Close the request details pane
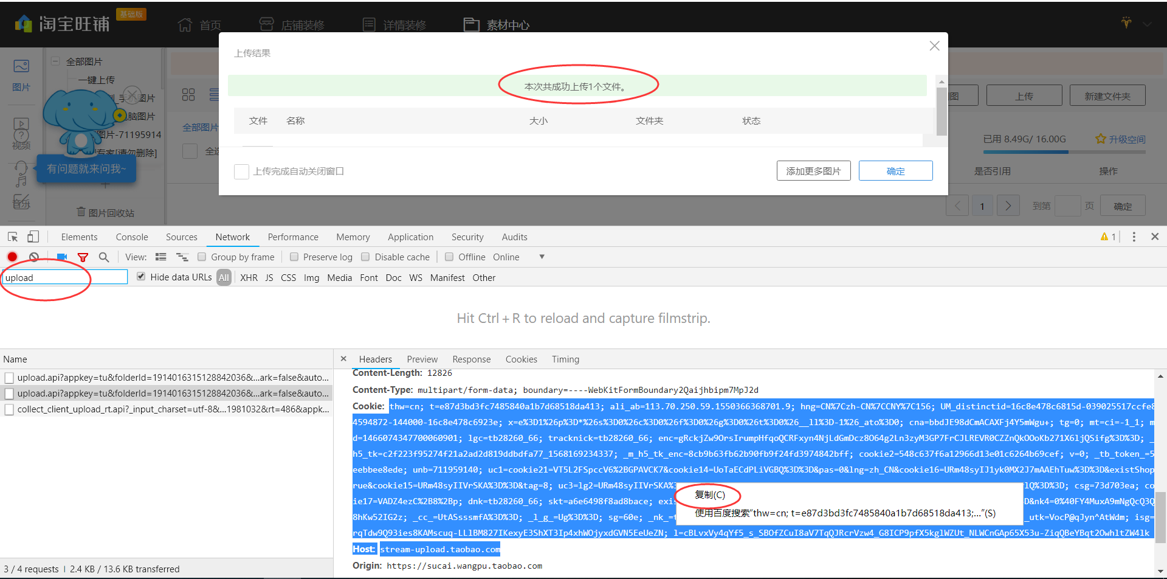Screen dimensions: 1167x579 (343, 359)
